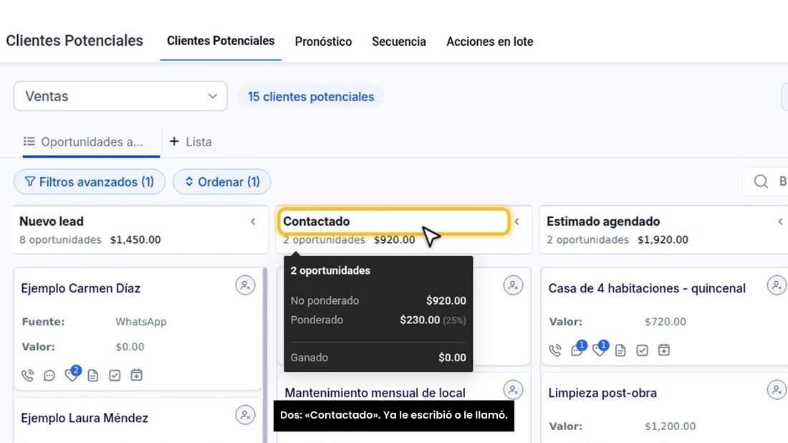The width and height of the screenshot is (788, 443).
Task: Click the owner avatar on the first Contactado card
Action: tap(513, 285)
